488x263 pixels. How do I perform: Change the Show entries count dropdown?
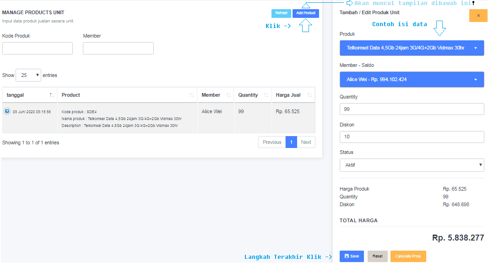coord(28,75)
